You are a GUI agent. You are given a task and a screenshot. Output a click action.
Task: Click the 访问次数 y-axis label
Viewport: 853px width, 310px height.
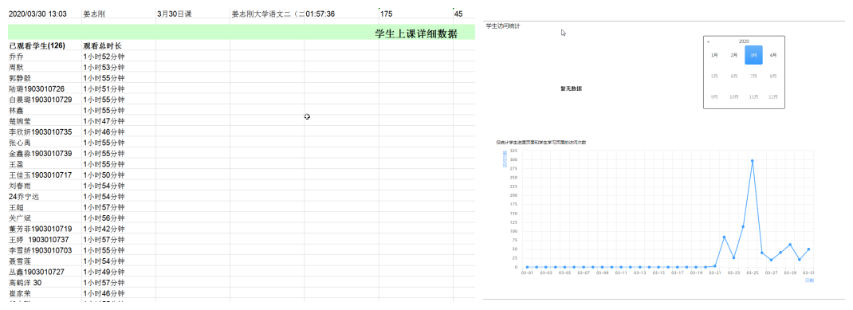tap(505, 159)
